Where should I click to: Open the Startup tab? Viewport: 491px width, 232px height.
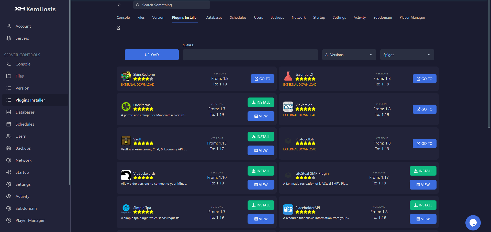(319, 17)
